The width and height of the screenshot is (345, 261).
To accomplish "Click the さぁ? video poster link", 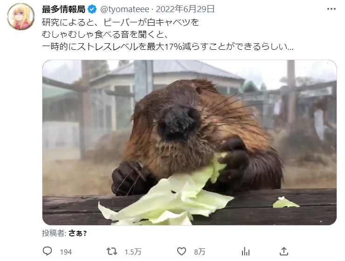I will pos(78,233).
